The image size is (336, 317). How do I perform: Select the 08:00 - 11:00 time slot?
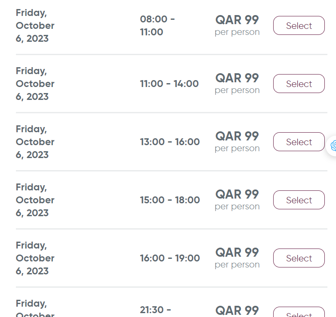pyautogui.click(x=299, y=25)
